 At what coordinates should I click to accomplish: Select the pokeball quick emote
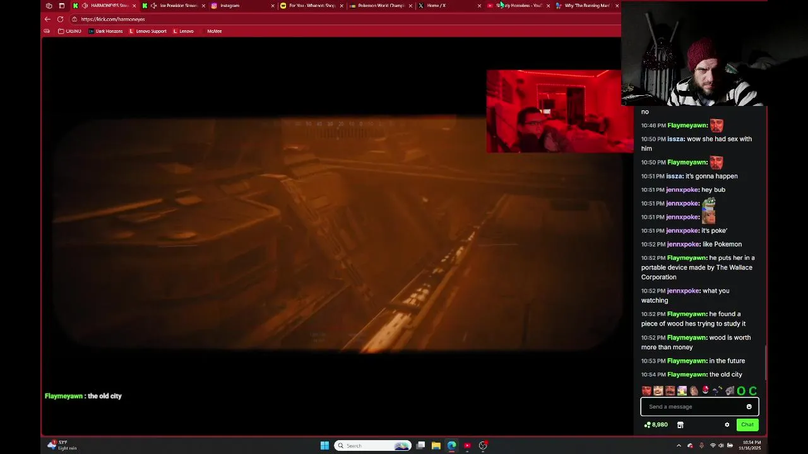tap(706, 391)
